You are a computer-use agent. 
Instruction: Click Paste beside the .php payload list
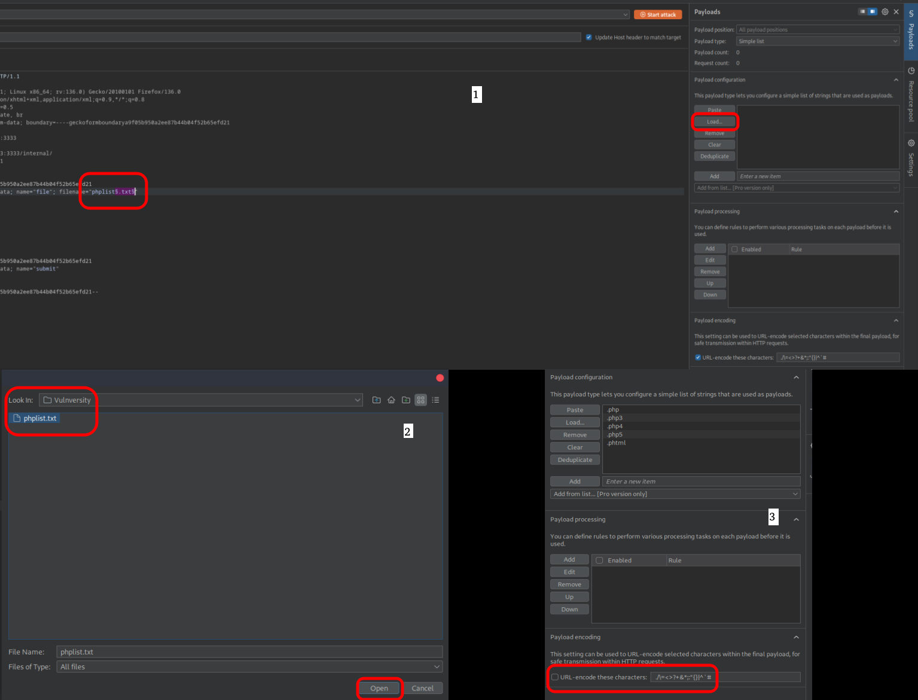click(575, 410)
